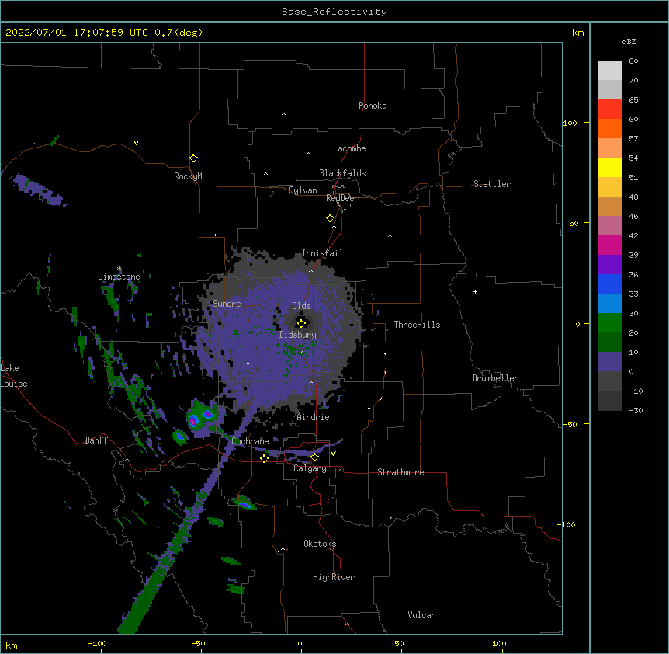
Task: Click the Drumheller label
Action: [495, 378]
